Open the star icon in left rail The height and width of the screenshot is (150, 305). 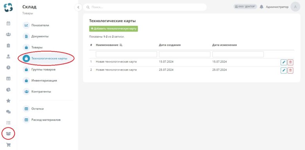pyautogui.click(x=8, y=101)
